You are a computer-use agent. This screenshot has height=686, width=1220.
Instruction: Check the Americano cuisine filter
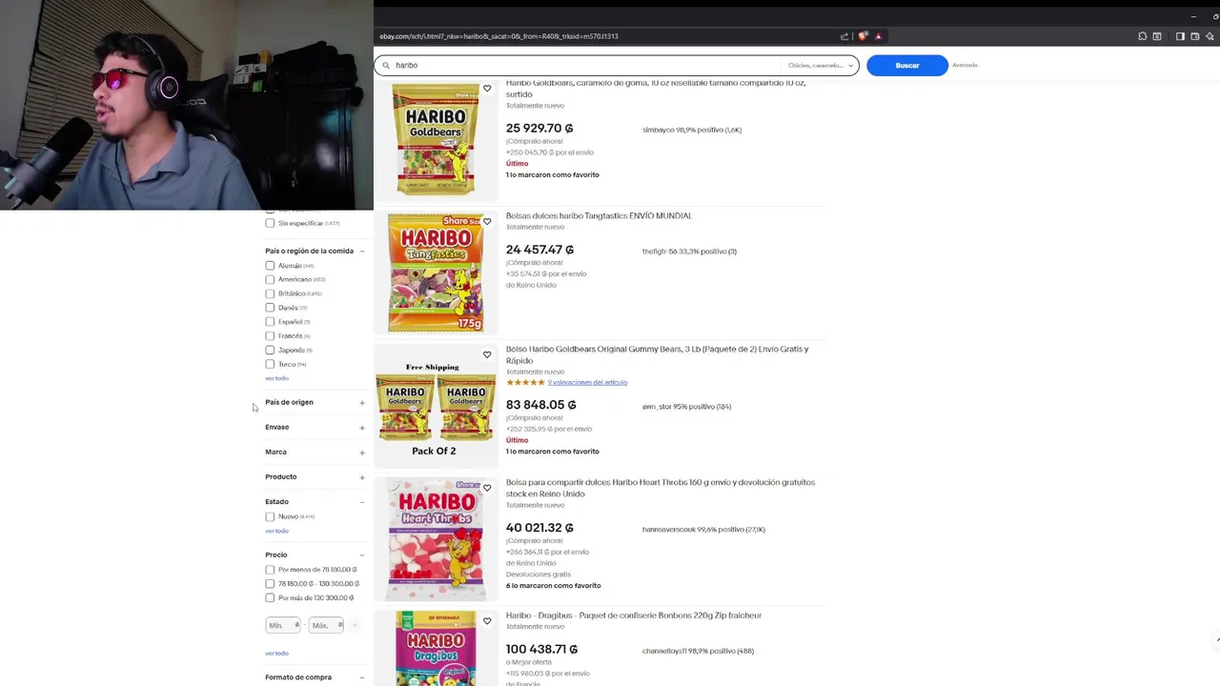pyautogui.click(x=270, y=279)
